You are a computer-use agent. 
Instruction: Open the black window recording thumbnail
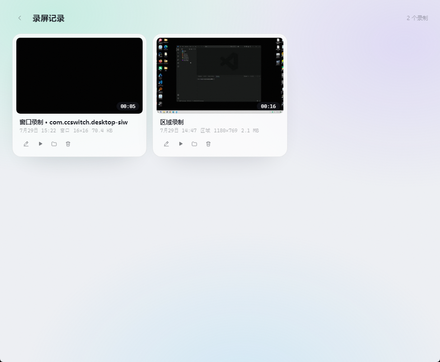tap(79, 76)
